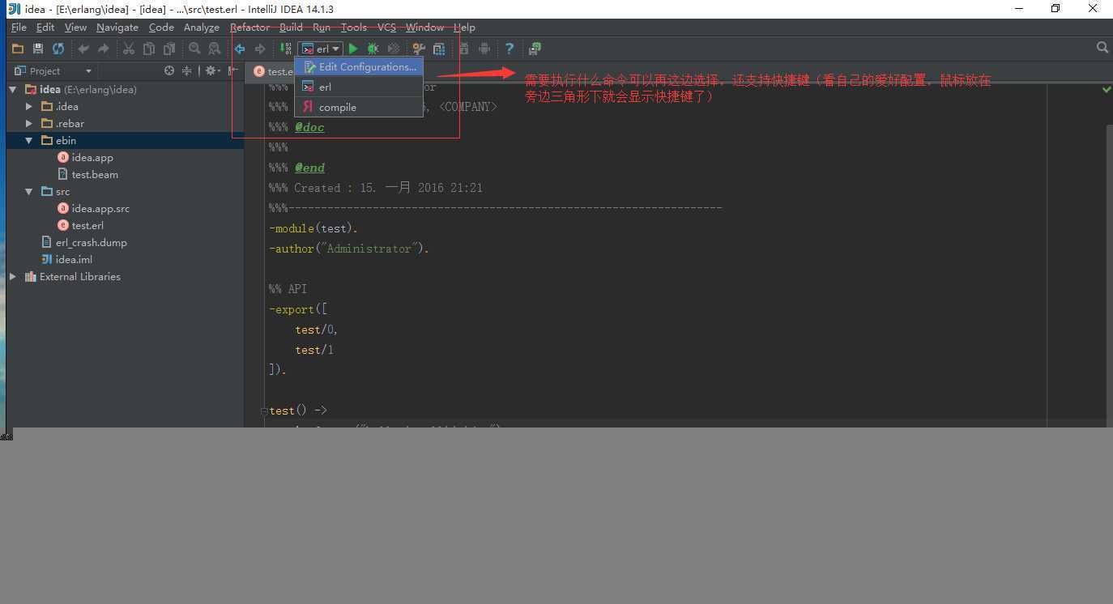
Task: Hide the Project panel with hide icon
Action: 233,70
